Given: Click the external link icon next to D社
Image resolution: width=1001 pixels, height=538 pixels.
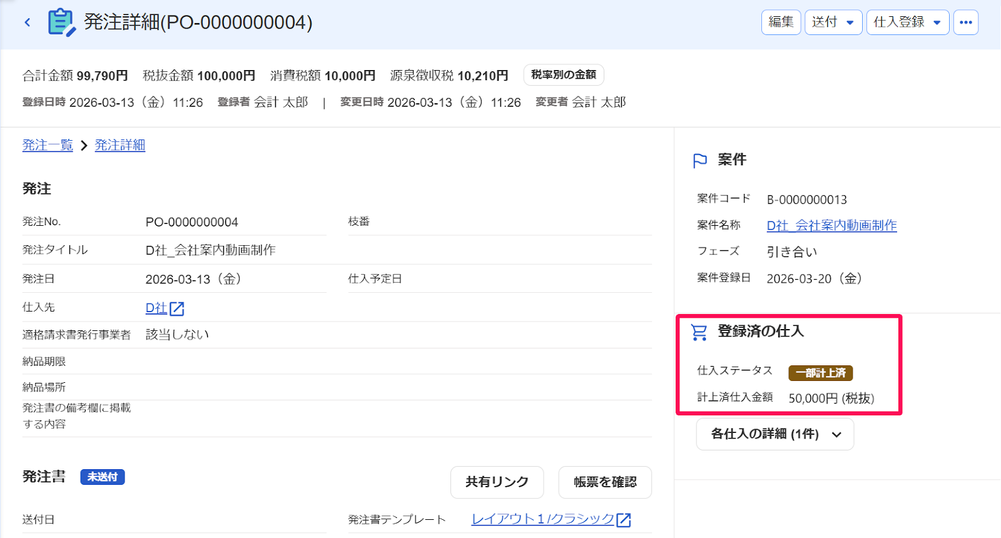Looking at the screenshot, I should point(177,308).
